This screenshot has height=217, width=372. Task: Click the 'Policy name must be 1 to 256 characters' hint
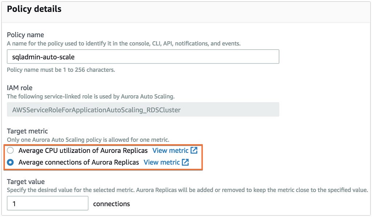tap(61, 70)
